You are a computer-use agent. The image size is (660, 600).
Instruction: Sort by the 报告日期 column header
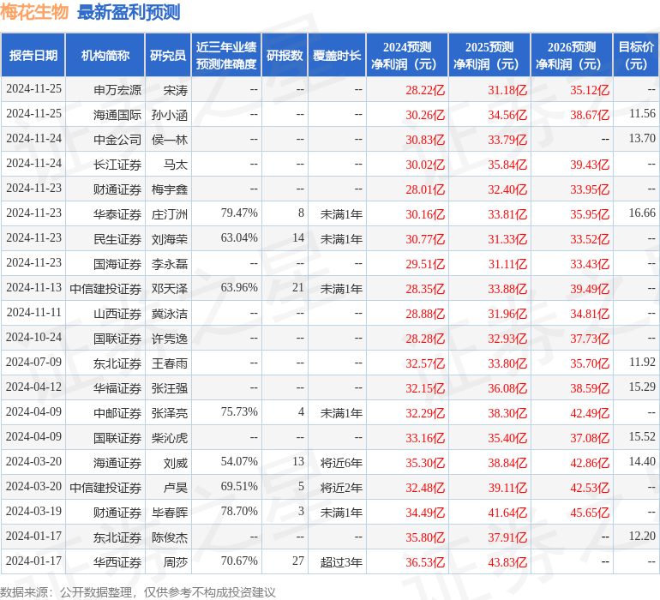point(33,56)
